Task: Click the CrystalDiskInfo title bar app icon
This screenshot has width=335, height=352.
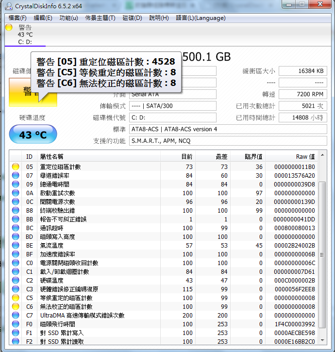Action: (x=9, y=6)
